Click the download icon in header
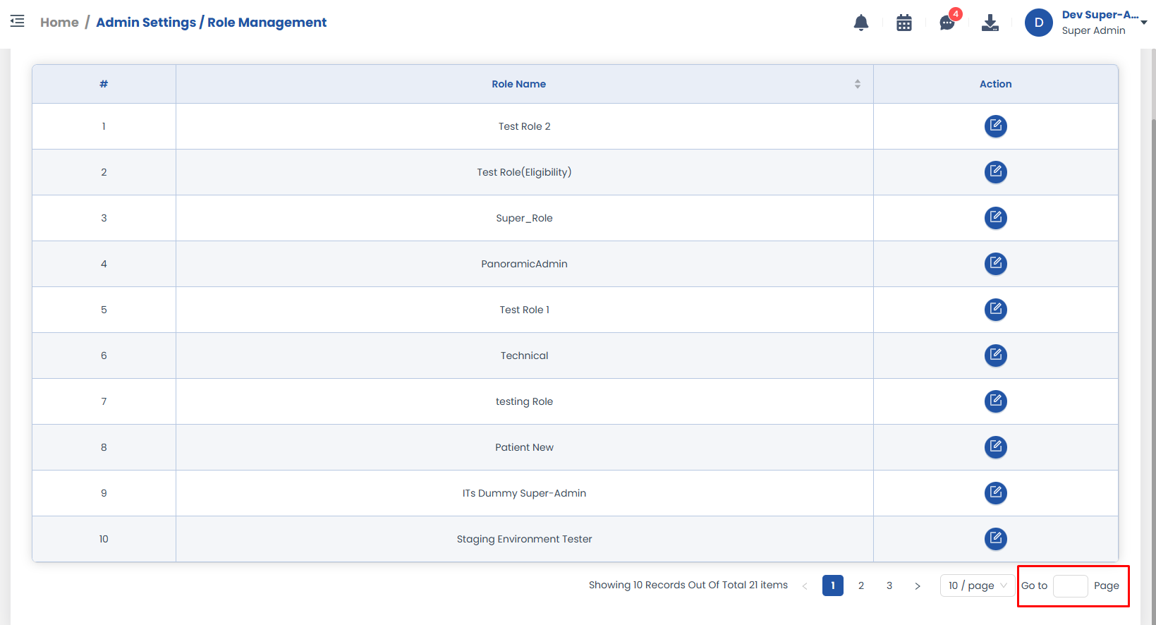 pos(990,23)
